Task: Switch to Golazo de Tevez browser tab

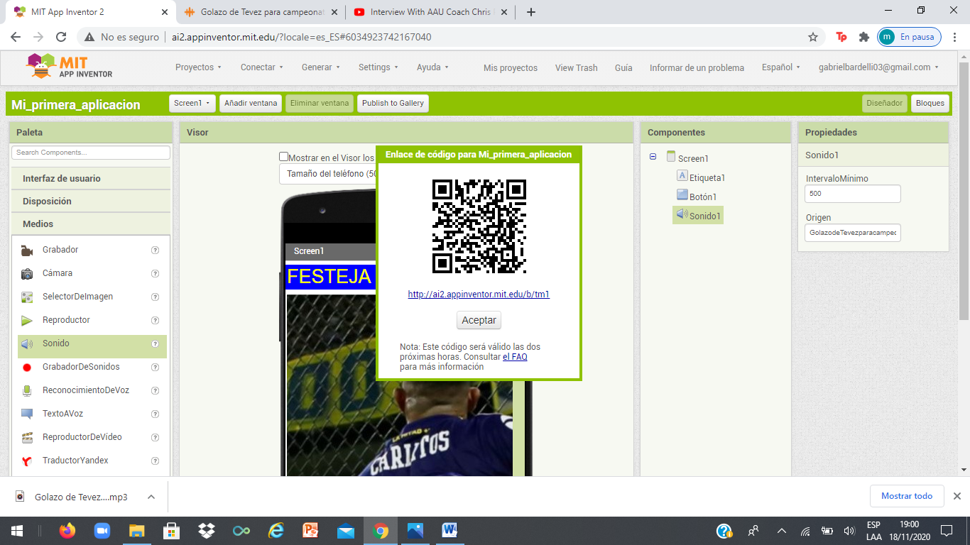Action: pyautogui.click(x=262, y=12)
